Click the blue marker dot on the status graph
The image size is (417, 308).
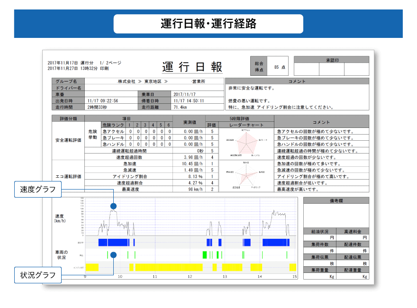(113, 255)
